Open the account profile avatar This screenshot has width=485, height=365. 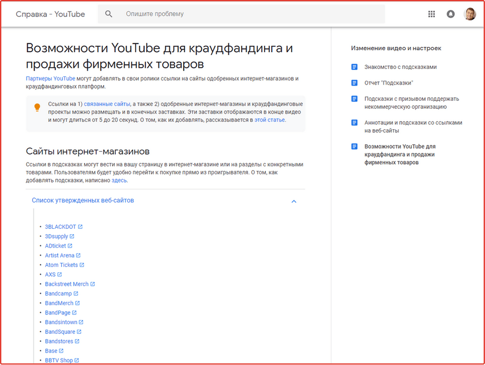[469, 14]
